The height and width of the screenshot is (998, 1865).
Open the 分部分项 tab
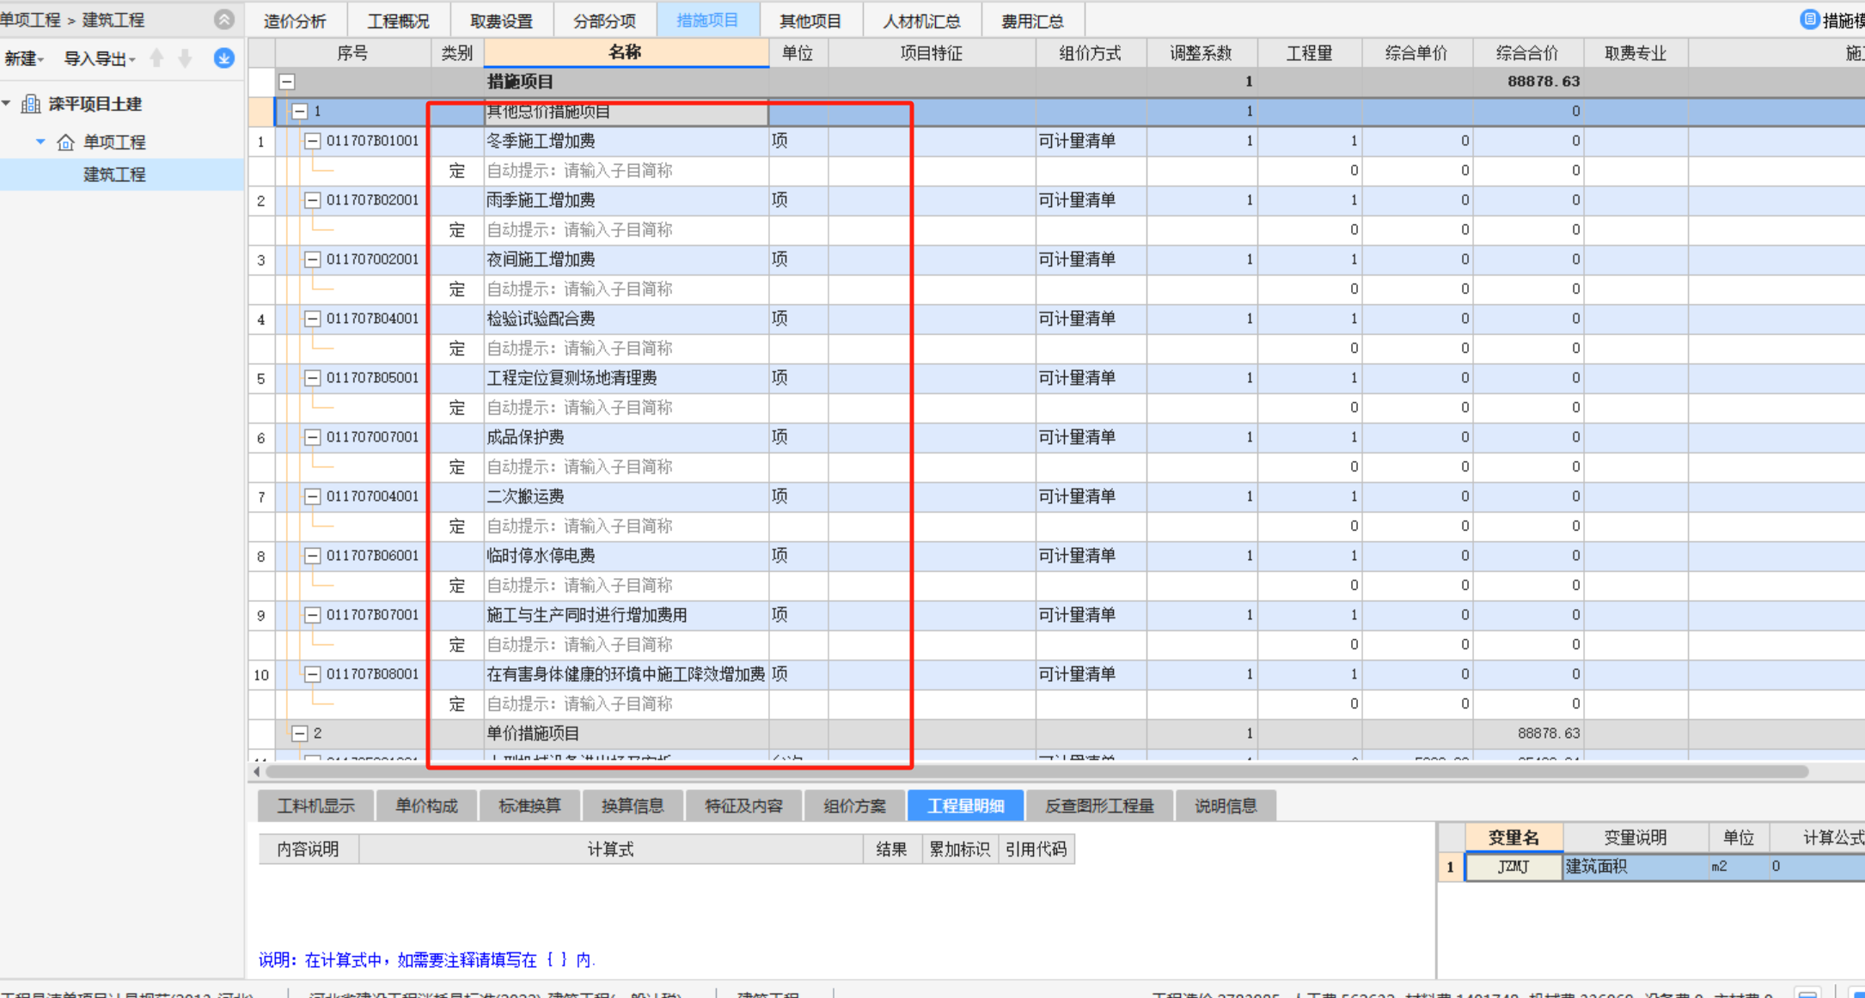tap(604, 21)
